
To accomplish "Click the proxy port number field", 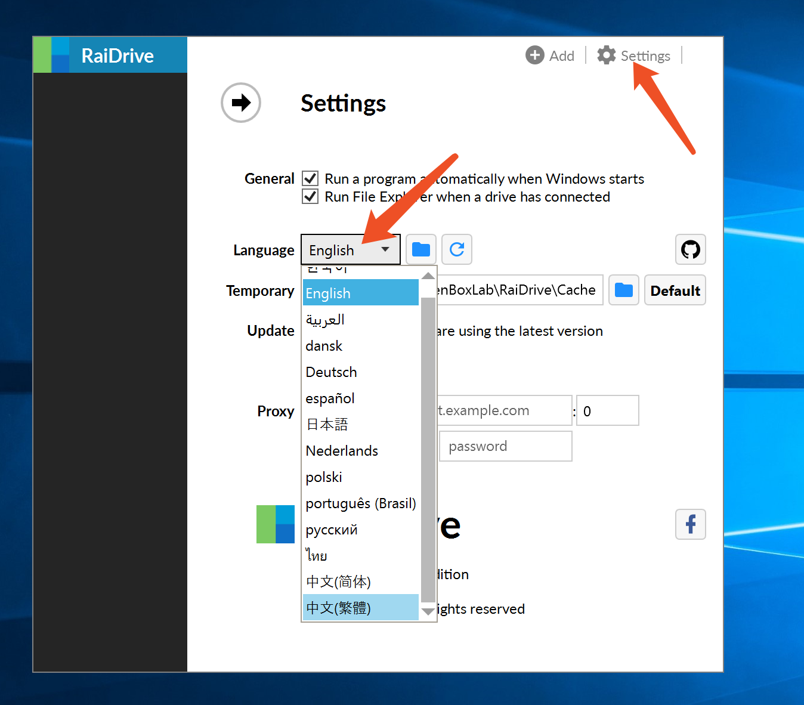I will point(608,411).
